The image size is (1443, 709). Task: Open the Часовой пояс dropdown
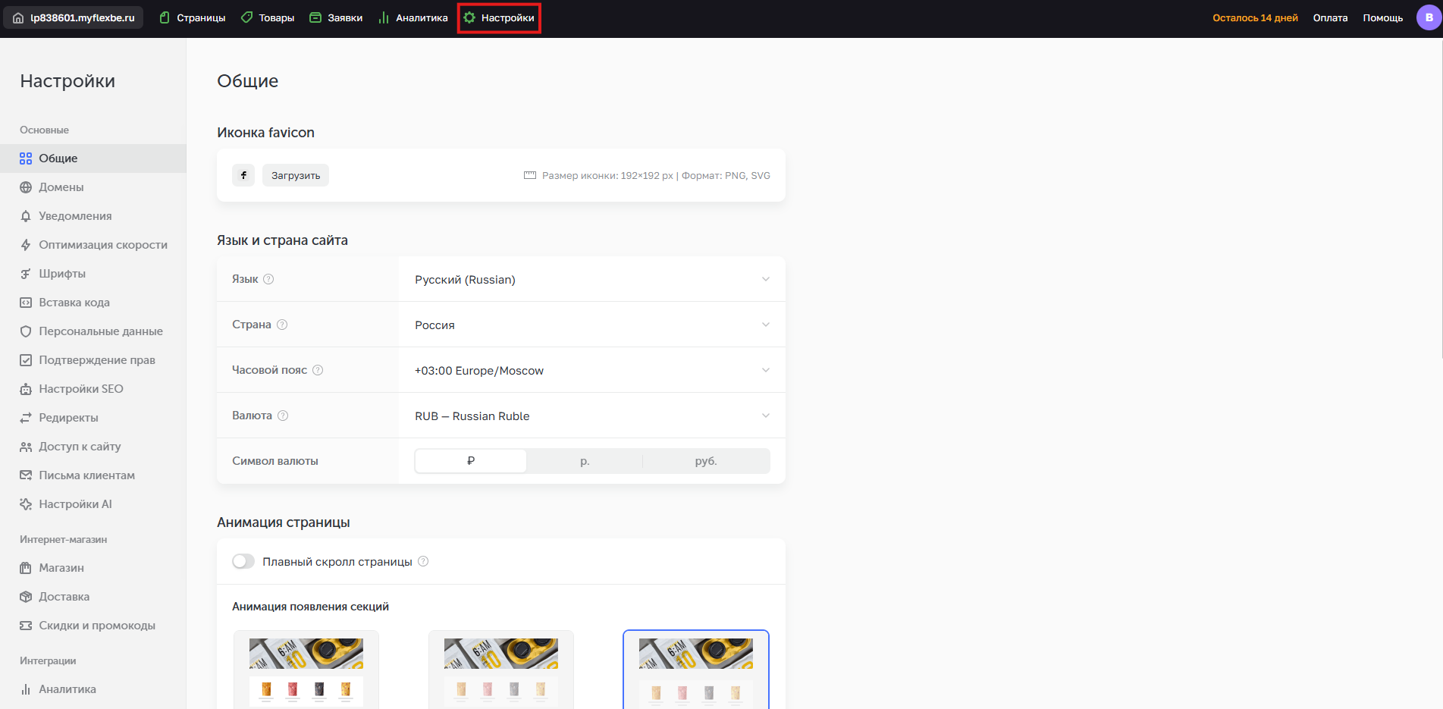[x=591, y=370]
